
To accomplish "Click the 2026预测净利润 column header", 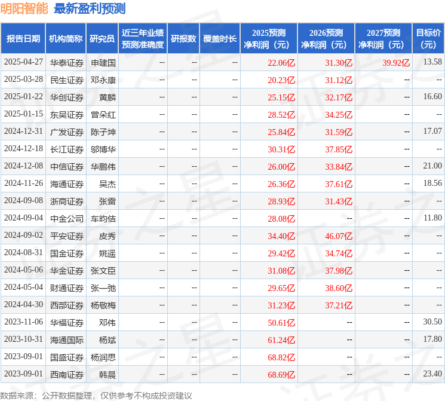I will (x=326, y=39).
